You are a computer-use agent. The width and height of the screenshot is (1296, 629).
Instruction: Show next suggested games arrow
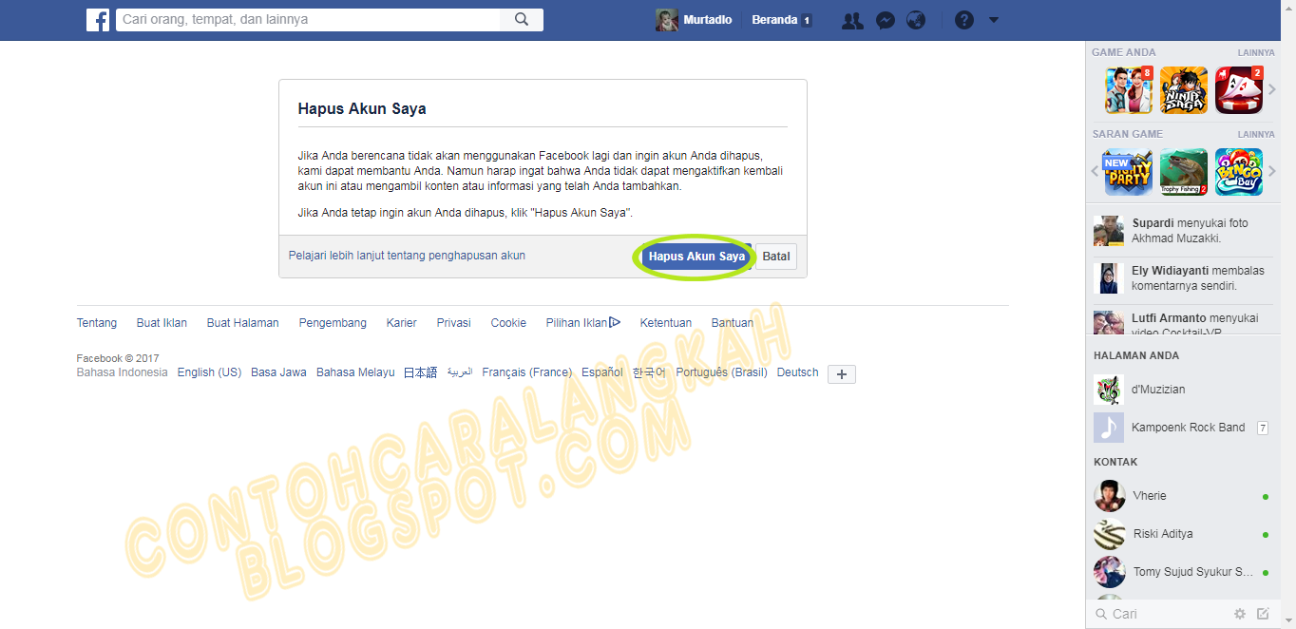tap(1271, 172)
